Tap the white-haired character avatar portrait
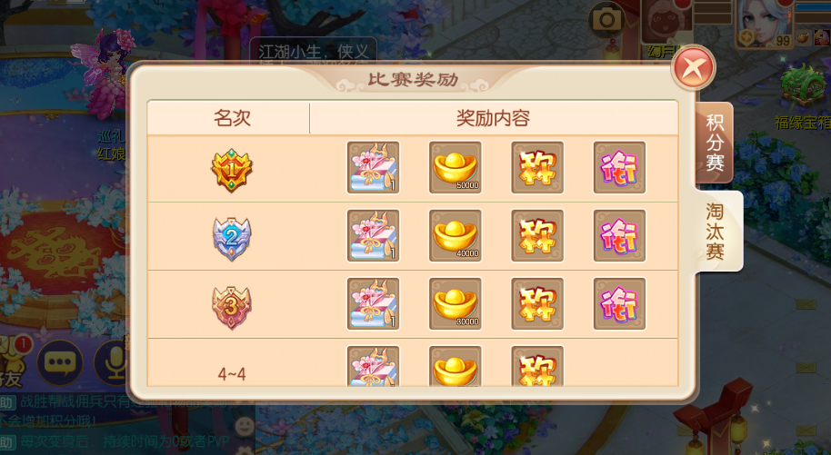Image resolution: width=831 pixels, height=455 pixels. (765, 22)
